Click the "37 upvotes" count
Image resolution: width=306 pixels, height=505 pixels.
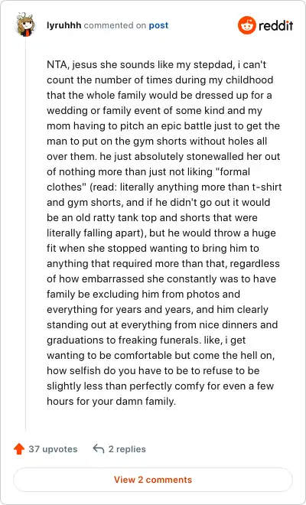pos(53,449)
